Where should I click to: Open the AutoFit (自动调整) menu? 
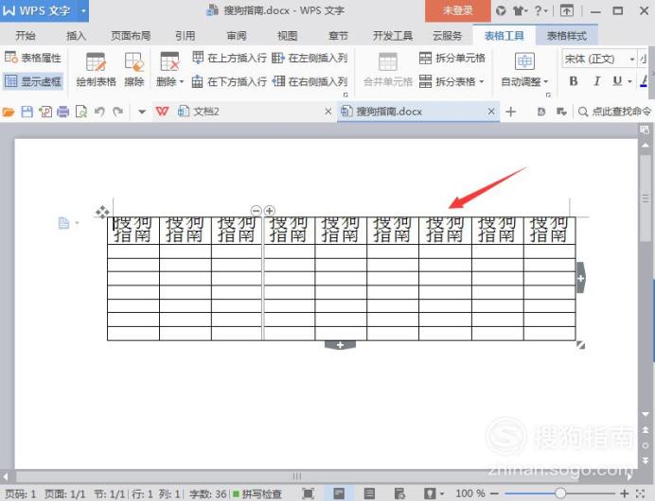pos(524,69)
